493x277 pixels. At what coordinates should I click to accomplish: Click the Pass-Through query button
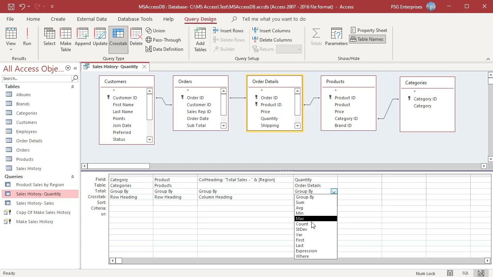(163, 40)
